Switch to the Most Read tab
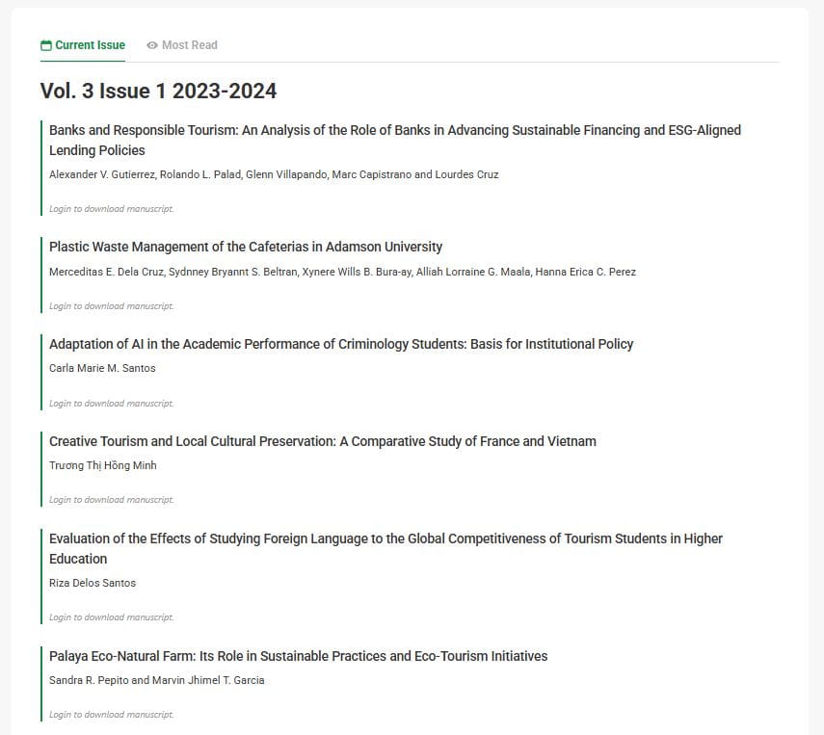 point(182,45)
